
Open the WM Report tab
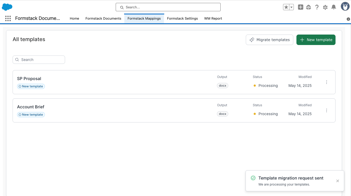[213, 19]
